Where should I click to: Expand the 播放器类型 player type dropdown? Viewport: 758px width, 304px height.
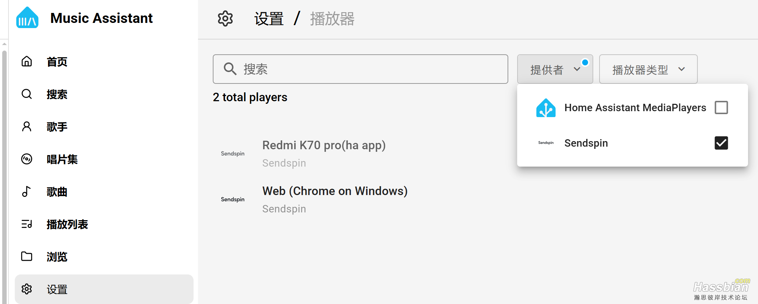[x=648, y=69]
